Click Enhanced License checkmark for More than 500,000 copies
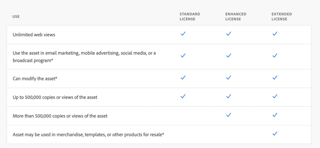Viewport: 320px width, 148px height. [228, 115]
